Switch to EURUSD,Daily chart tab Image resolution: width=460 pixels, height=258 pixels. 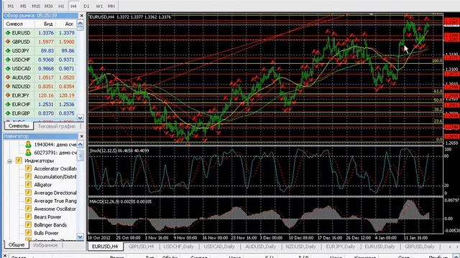380,247
